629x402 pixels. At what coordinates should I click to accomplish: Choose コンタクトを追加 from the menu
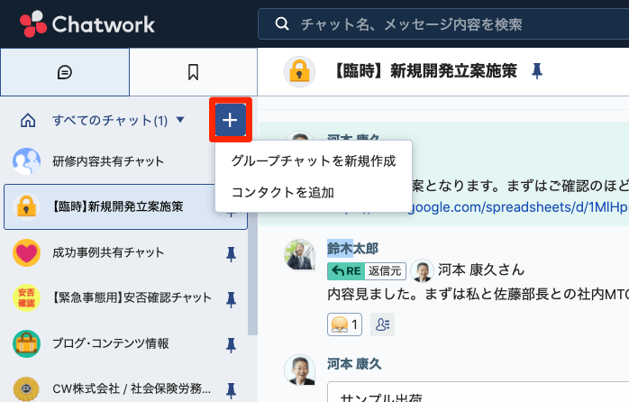click(x=283, y=191)
